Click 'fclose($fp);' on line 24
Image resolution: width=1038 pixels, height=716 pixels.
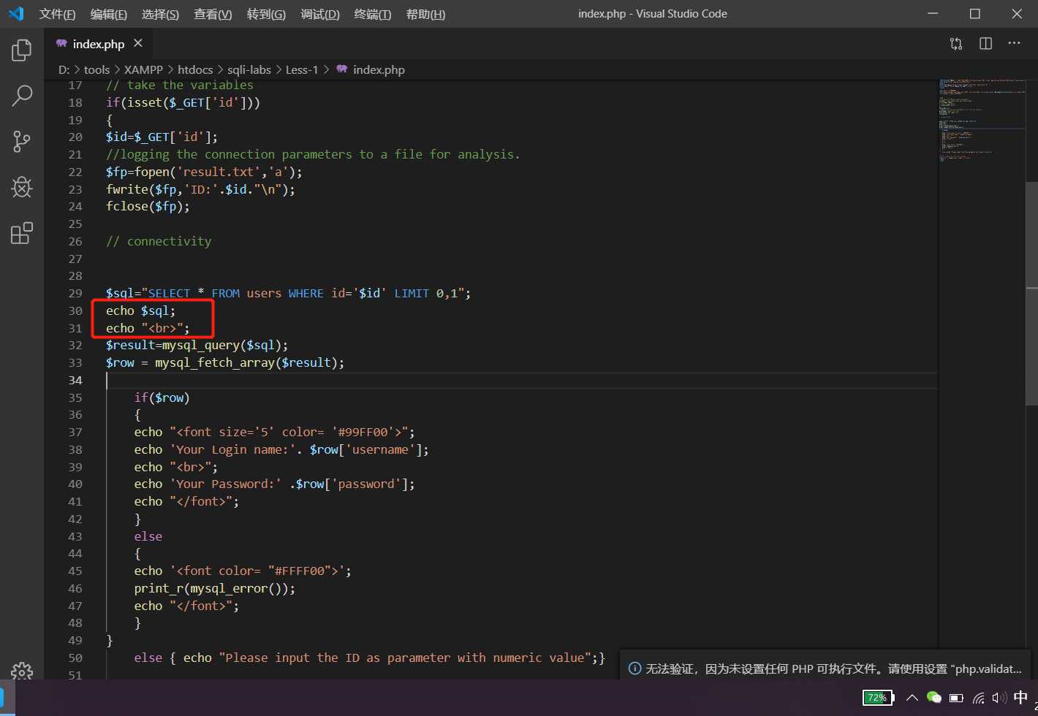tap(148, 206)
